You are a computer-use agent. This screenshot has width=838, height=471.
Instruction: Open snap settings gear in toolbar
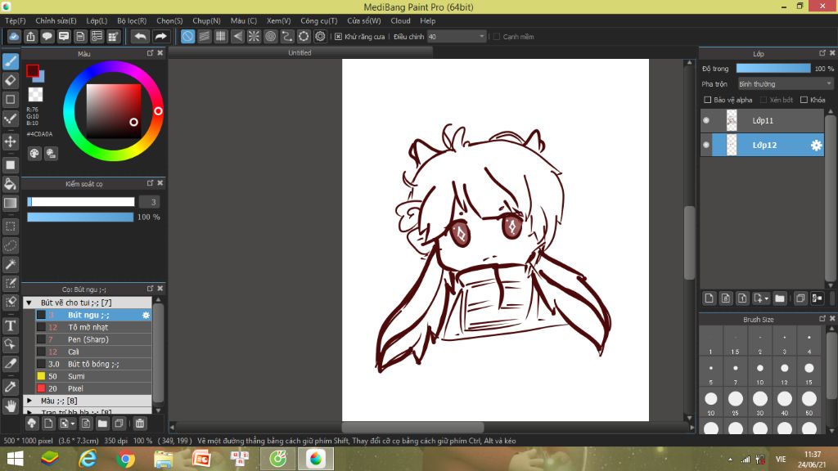[320, 36]
